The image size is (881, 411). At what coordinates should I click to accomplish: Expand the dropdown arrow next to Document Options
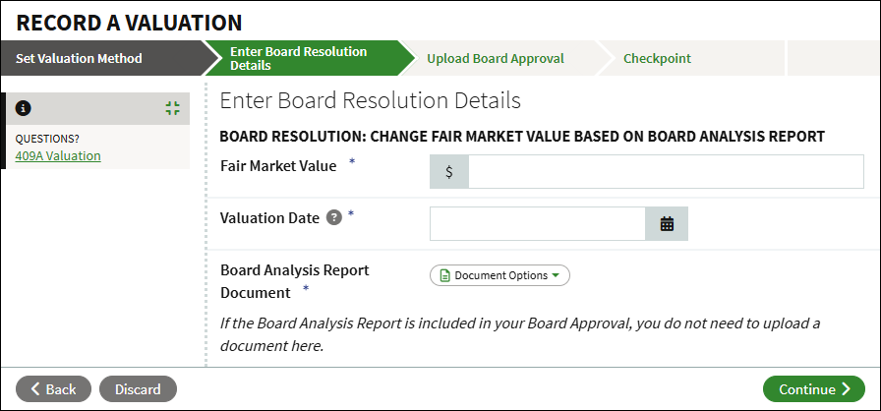pos(556,275)
